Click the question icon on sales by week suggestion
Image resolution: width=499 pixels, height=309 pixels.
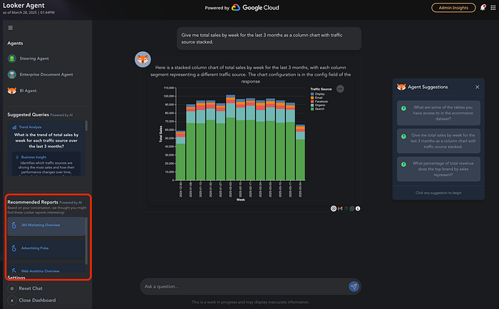point(403,137)
